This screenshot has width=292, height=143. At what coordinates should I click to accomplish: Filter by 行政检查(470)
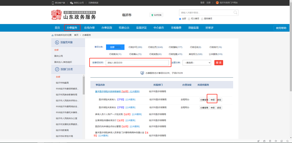tap(175, 54)
